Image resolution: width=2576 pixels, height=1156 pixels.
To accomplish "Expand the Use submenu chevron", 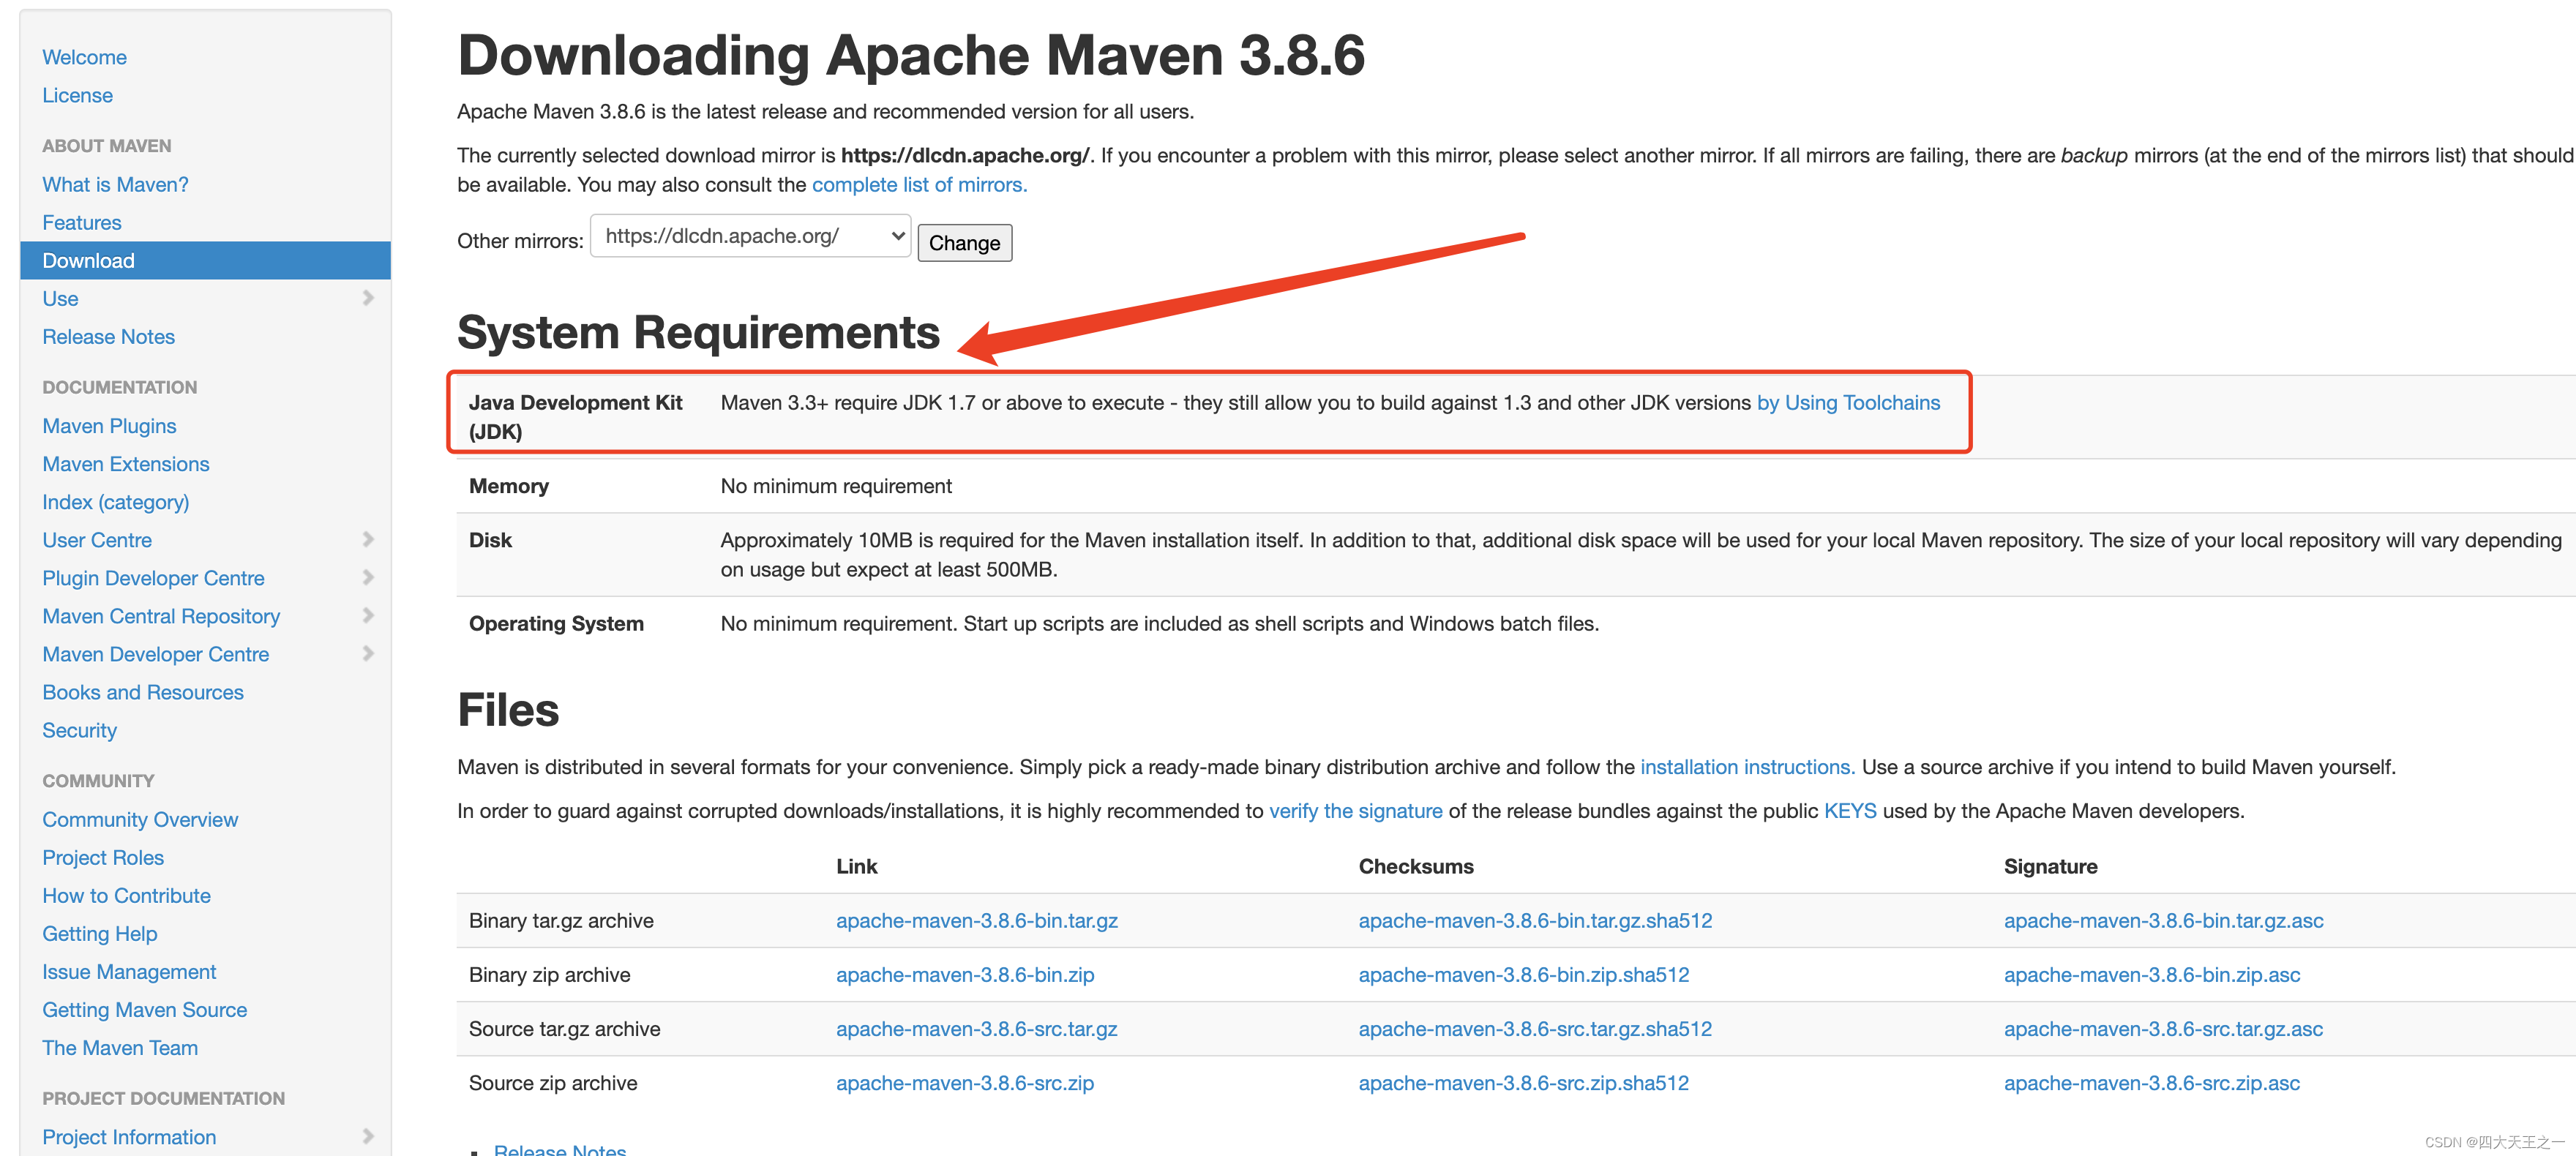I will [x=368, y=298].
